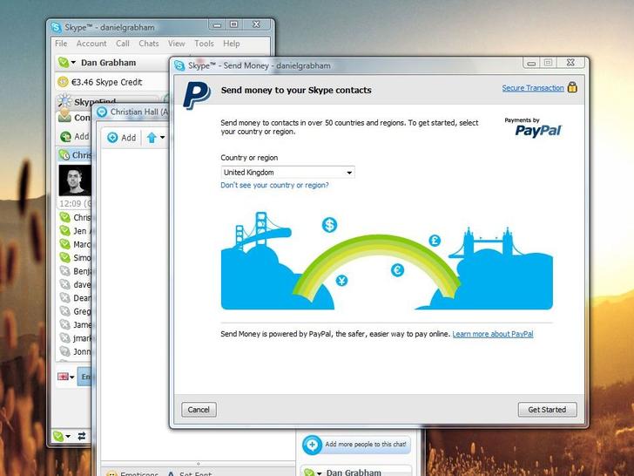Click the contact photo thumbnail
Screen dimensions: 634x476
75,180
